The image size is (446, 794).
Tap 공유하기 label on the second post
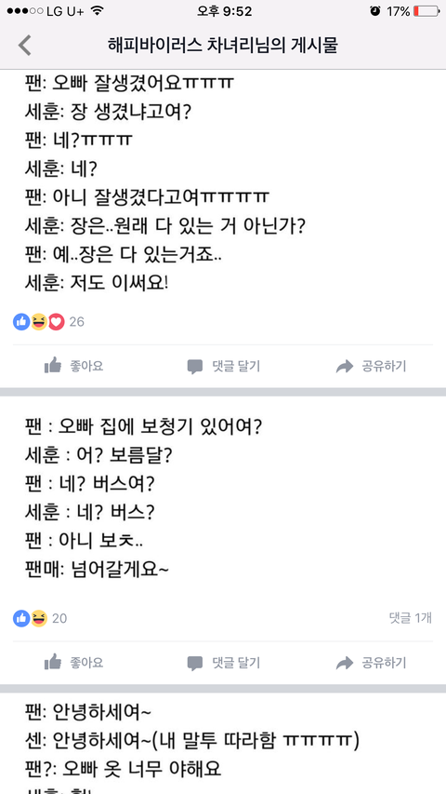click(384, 663)
